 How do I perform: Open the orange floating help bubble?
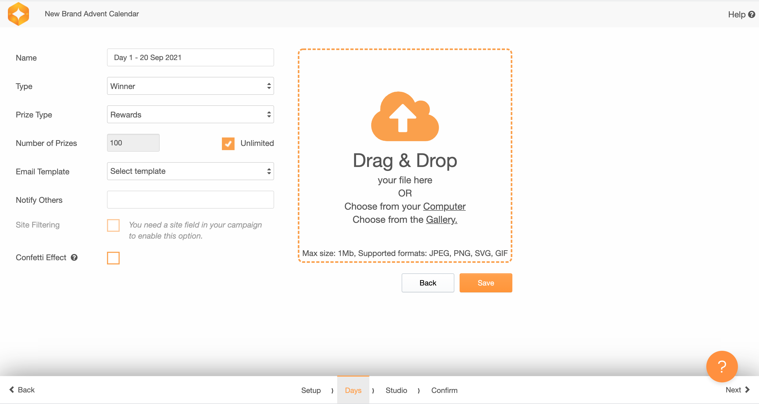point(722,366)
